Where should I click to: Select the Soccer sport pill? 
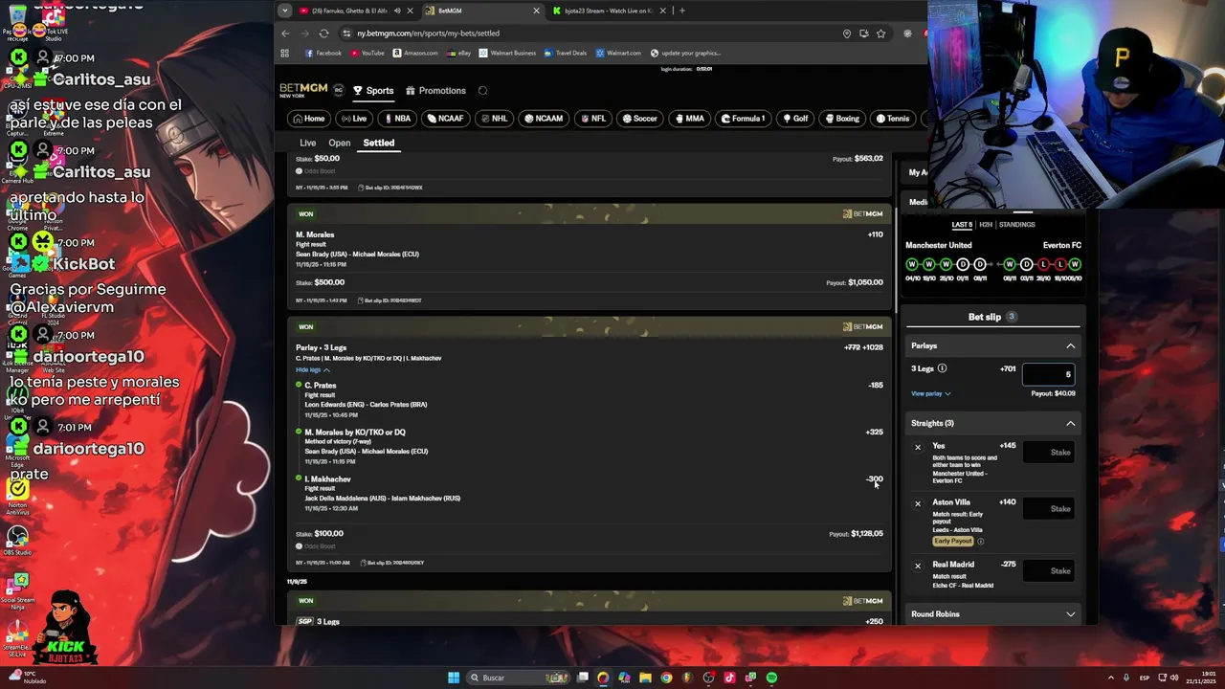coord(640,119)
